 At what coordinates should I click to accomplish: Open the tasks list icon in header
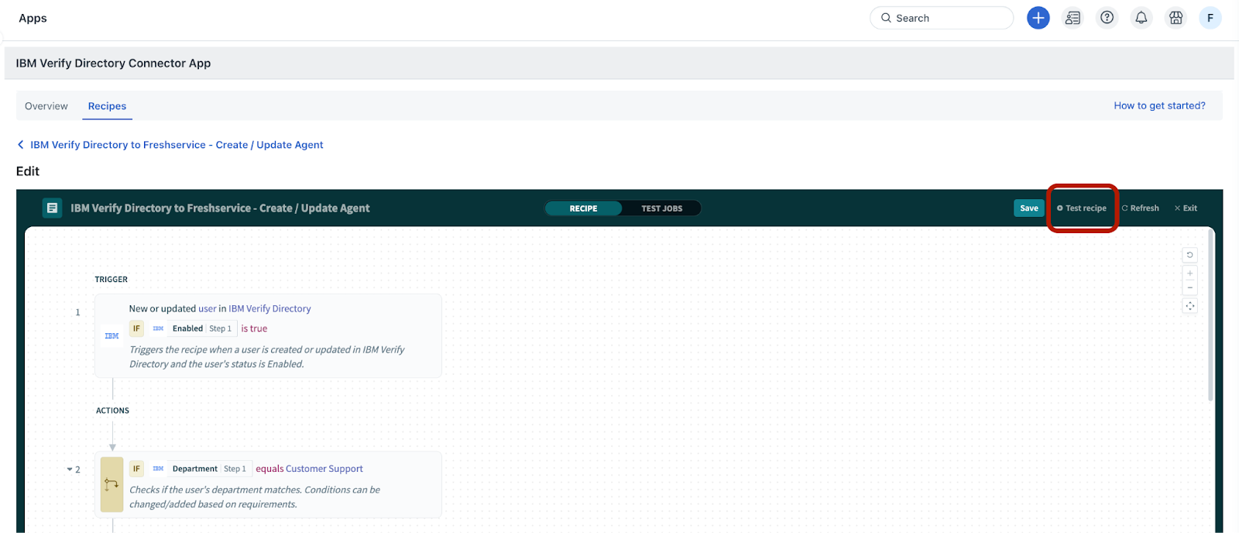pos(1073,18)
